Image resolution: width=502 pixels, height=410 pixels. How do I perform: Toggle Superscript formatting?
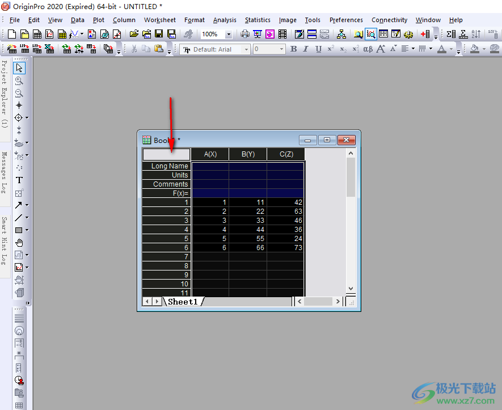[331, 49]
